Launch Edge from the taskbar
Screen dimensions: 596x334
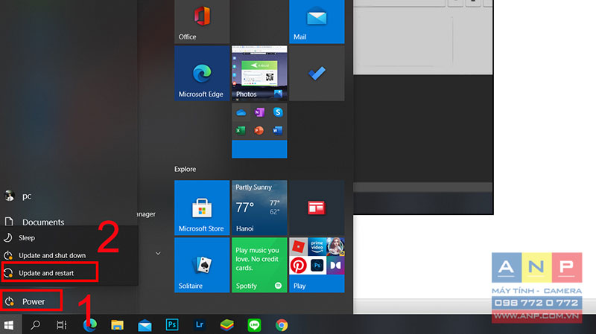point(90,325)
